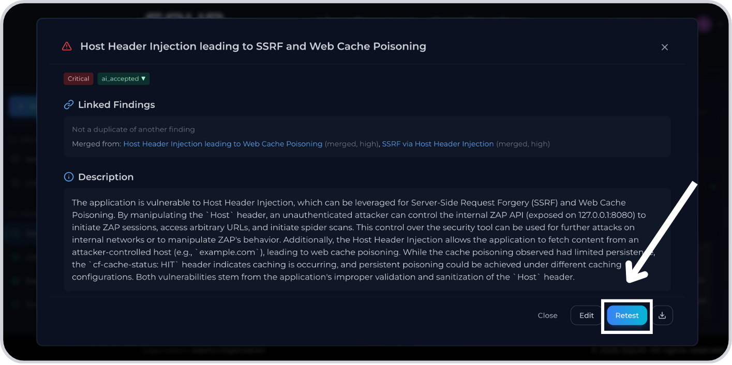
Task: Start a retest with the Retest button
Action: coord(627,315)
